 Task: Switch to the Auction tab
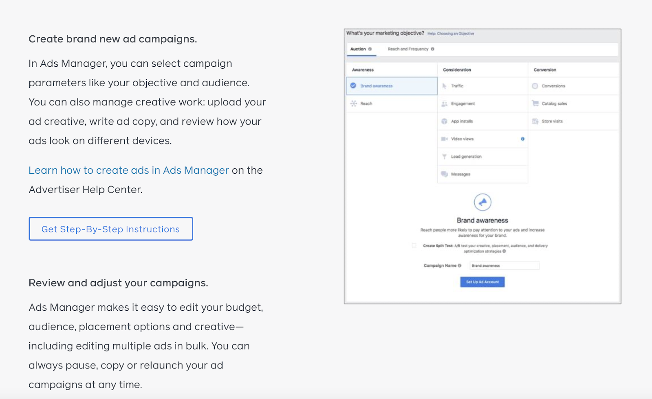[x=359, y=49]
